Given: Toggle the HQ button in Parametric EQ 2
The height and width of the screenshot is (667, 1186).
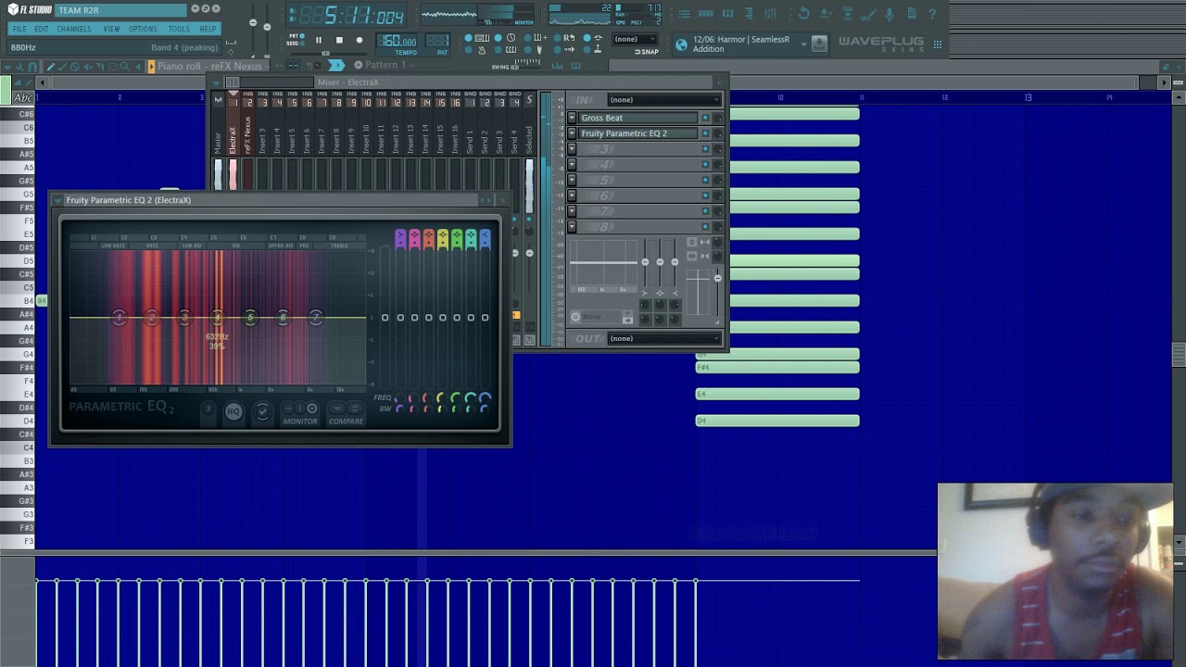Looking at the screenshot, I should 233,412.
